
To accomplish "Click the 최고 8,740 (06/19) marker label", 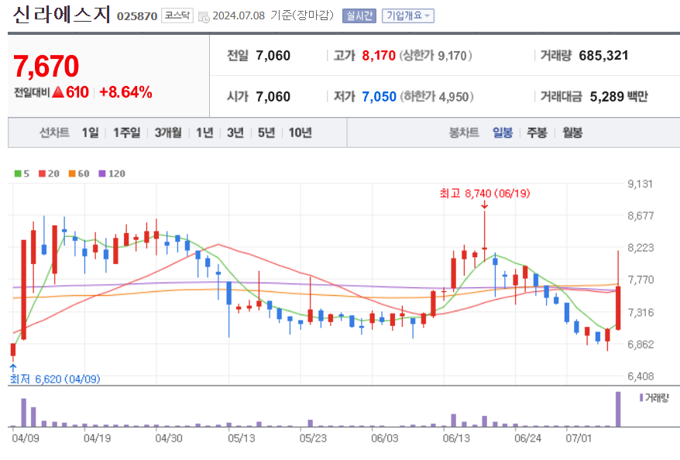I will click(485, 194).
